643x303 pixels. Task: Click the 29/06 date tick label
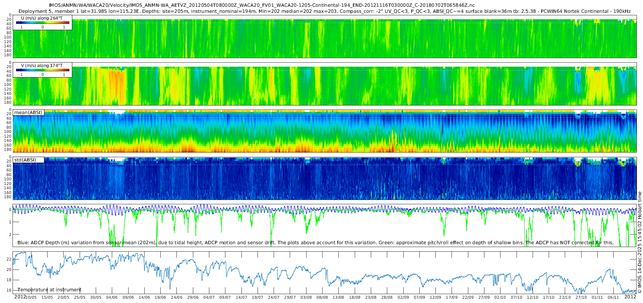pyautogui.click(x=193, y=297)
